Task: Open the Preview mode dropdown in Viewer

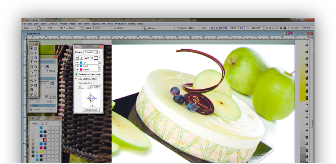Action: [90, 52]
